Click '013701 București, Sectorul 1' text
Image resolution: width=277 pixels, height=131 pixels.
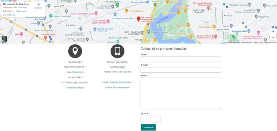[x=75, y=83]
